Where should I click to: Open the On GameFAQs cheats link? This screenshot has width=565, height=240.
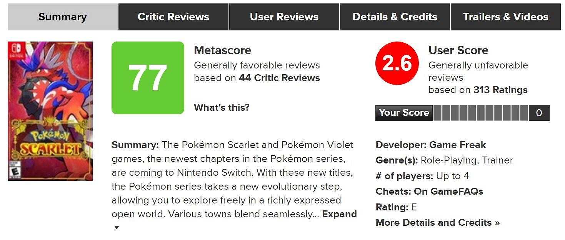click(448, 192)
